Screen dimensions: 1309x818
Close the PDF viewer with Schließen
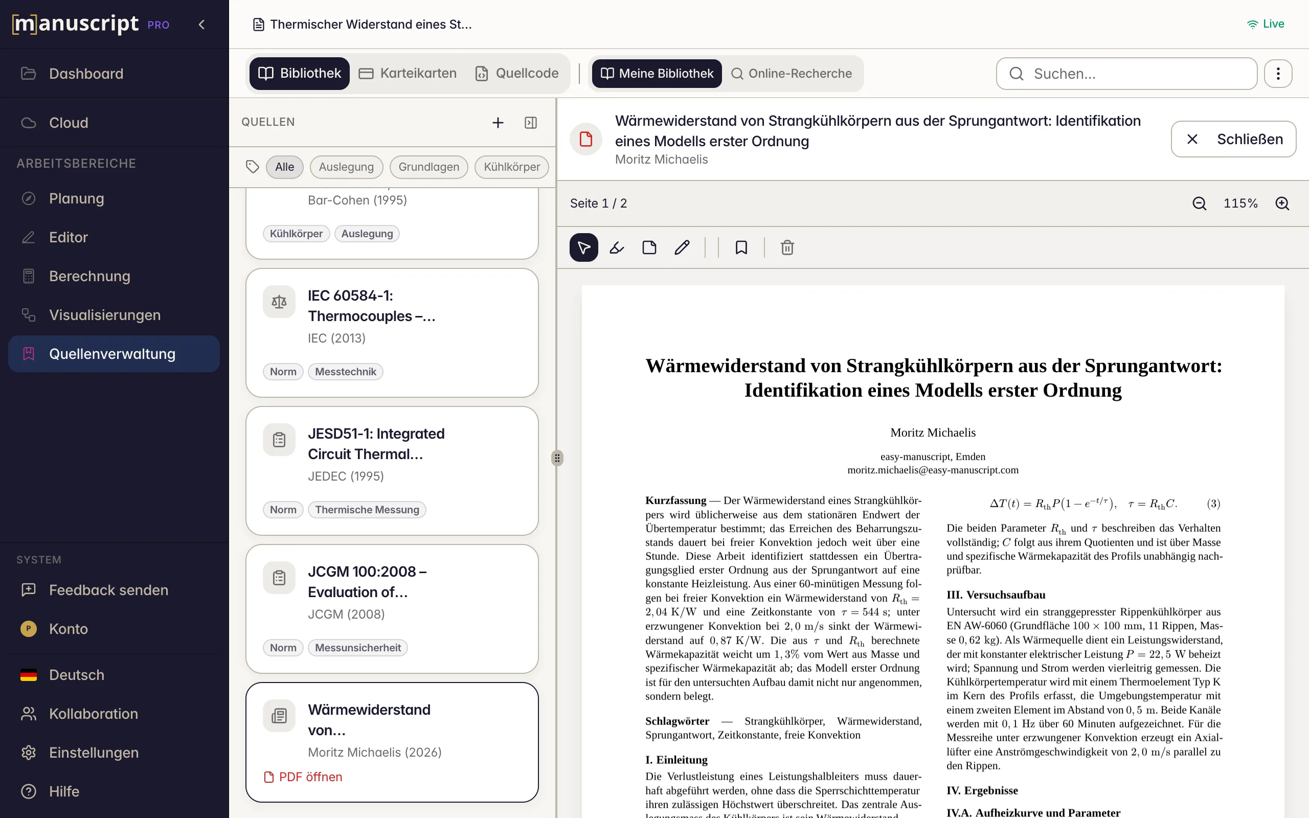coord(1234,139)
